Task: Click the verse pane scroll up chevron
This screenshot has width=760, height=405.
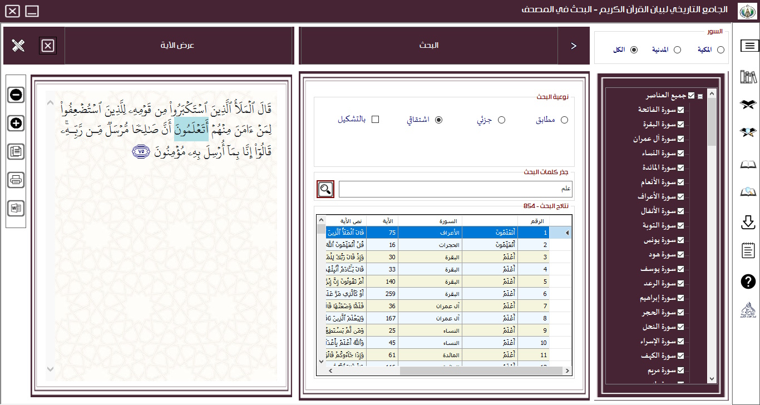Action: click(x=50, y=103)
